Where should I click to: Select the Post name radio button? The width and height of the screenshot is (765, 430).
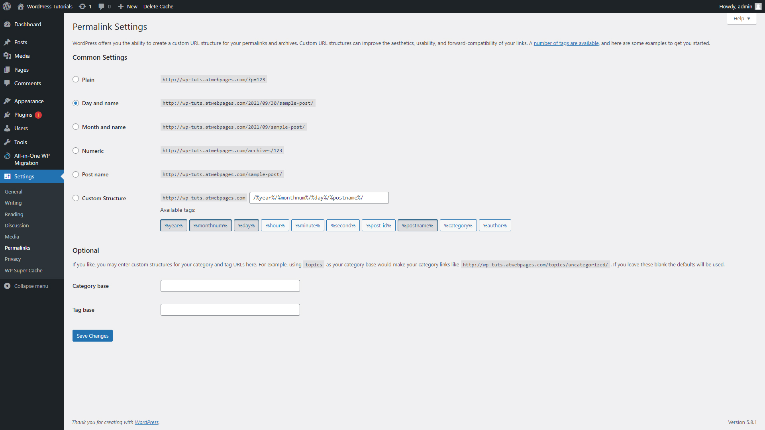pos(76,174)
